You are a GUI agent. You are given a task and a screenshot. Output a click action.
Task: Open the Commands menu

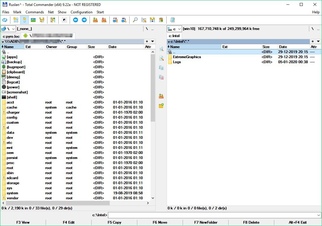click(x=35, y=12)
